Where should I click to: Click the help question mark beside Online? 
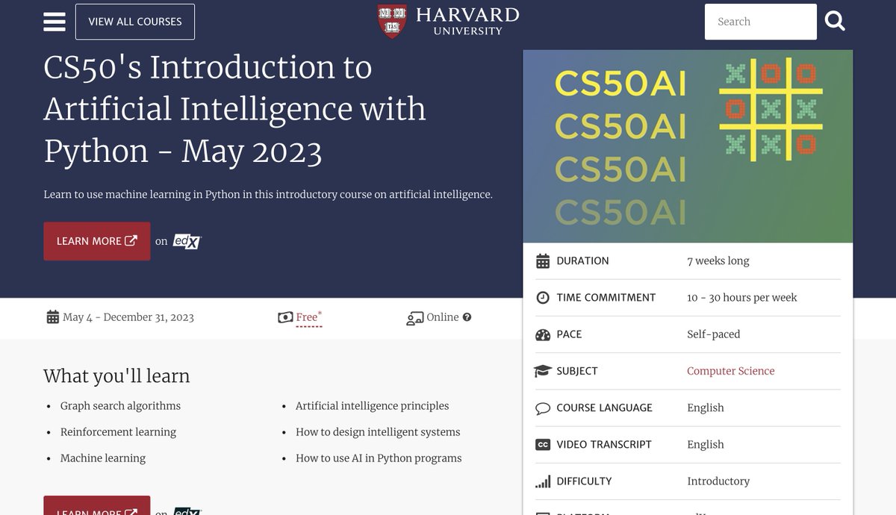[x=467, y=317]
